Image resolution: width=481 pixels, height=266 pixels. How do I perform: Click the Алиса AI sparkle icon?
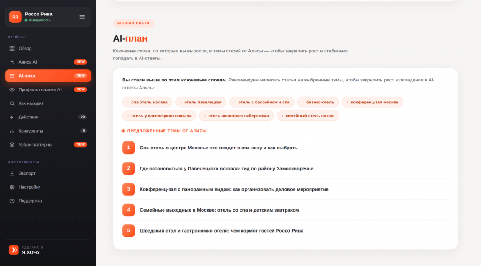tap(12, 62)
